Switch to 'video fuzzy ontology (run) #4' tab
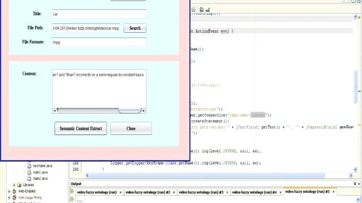Image resolution: width=362 pixels, height=203 pixels. pos(254,192)
